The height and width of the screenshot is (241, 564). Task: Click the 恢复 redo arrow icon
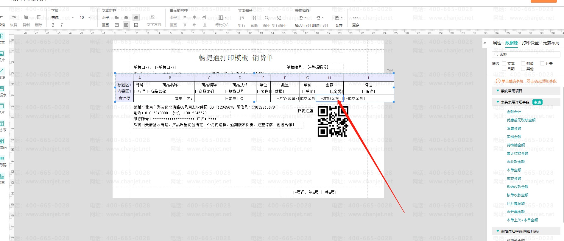(x=13, y=17)
